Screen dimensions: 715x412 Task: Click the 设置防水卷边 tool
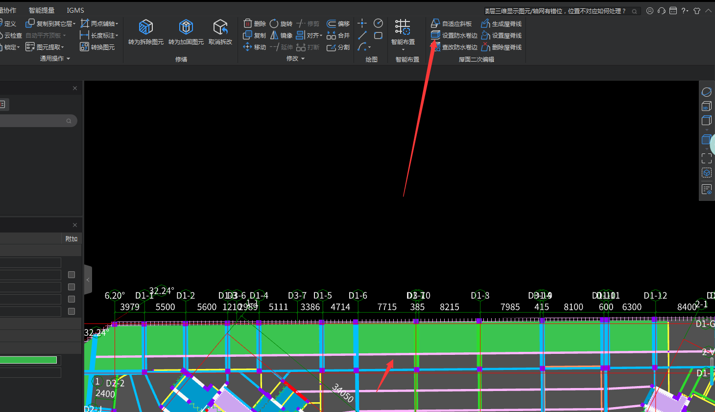(x=454, y=35)
